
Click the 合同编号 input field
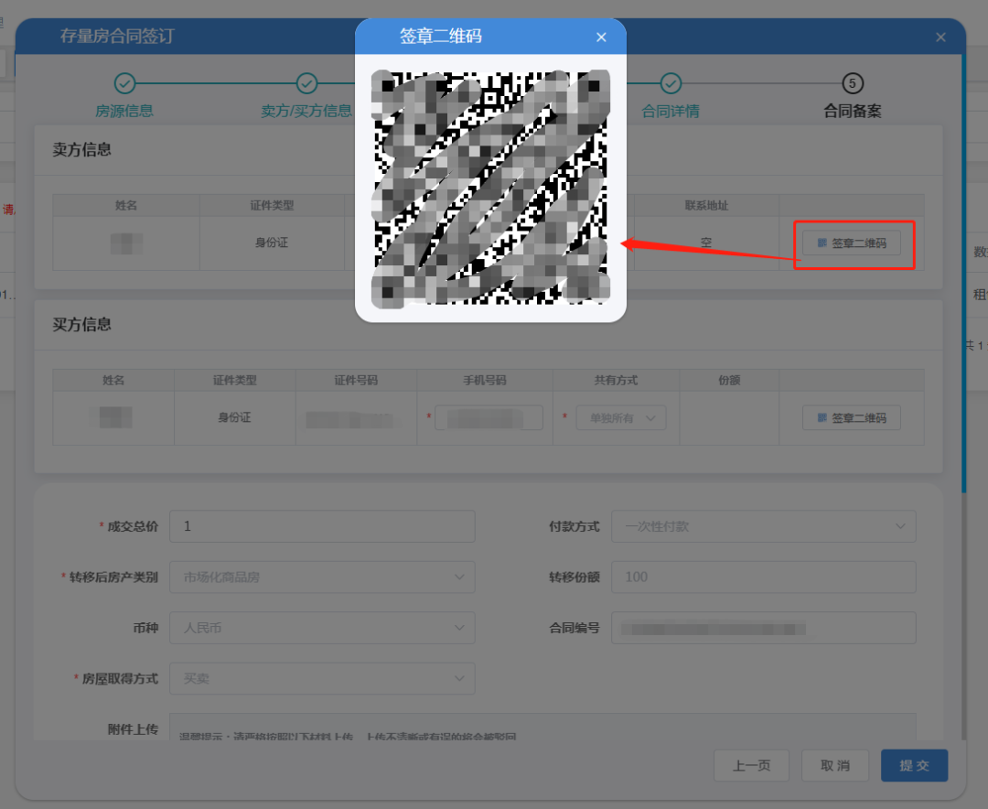click(x=764, y=628)
